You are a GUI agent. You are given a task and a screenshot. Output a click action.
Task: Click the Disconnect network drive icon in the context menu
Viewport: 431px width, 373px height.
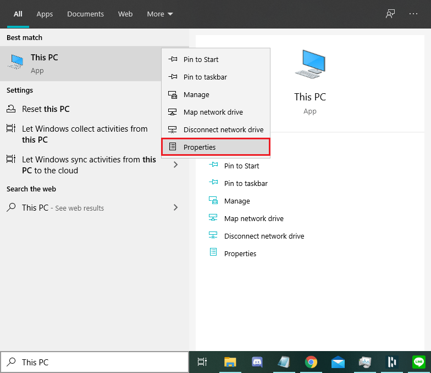[173, 129]
